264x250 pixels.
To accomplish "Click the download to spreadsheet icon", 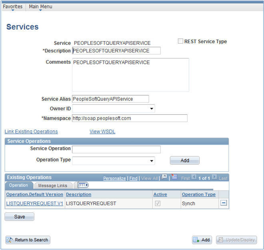I will 174,177.
